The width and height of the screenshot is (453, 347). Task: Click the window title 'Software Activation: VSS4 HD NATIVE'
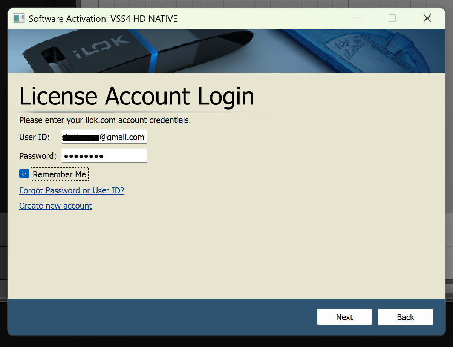(103, 18)
